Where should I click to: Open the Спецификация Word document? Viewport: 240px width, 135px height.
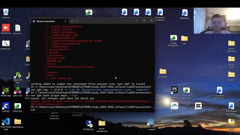219,93
